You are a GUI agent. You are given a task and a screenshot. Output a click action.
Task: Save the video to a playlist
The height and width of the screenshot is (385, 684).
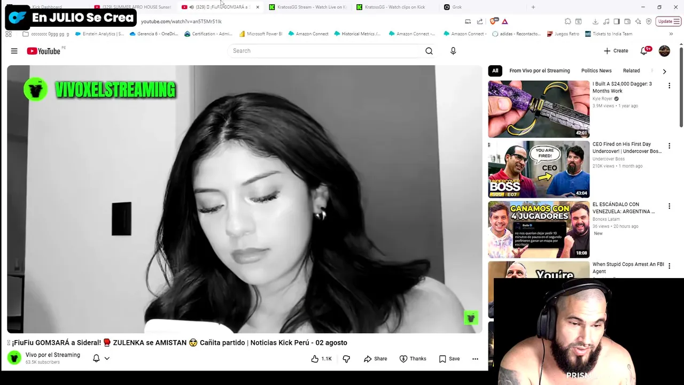(x=449, y=359)
